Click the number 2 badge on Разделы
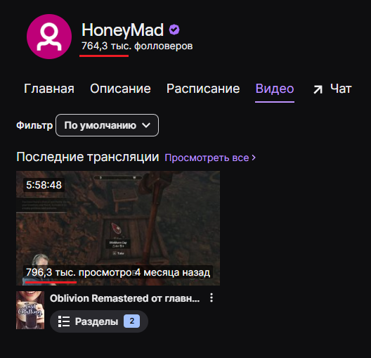 (132, 321)
